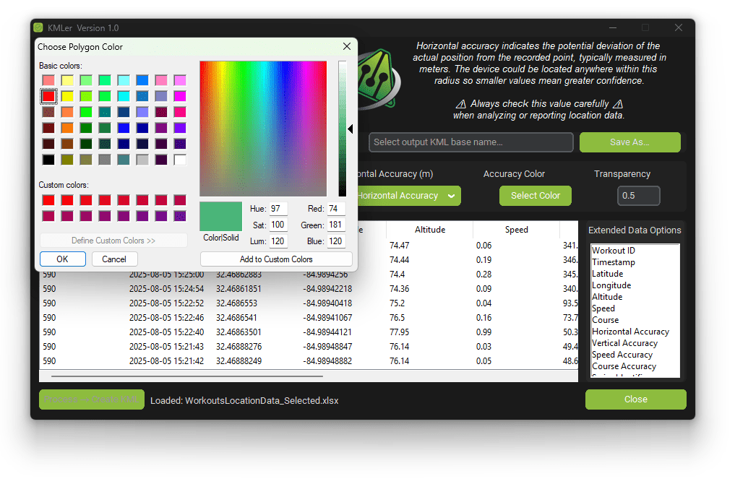The width and height of the screenshot is (735, 484).
Task: Click the Hue value field
Action: (x=278, y=209)
